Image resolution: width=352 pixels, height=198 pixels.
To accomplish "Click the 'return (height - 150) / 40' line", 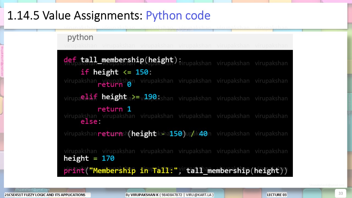I will tap(153, 134).
